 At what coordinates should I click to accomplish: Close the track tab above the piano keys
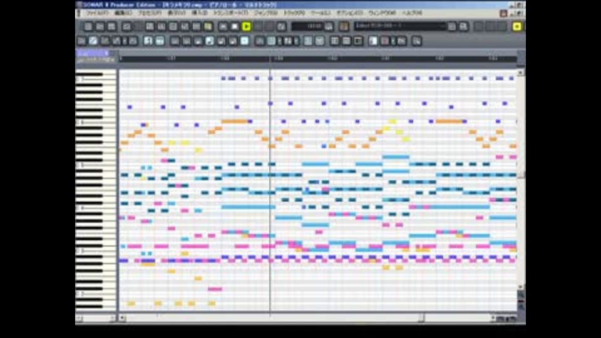coord(106,53)
